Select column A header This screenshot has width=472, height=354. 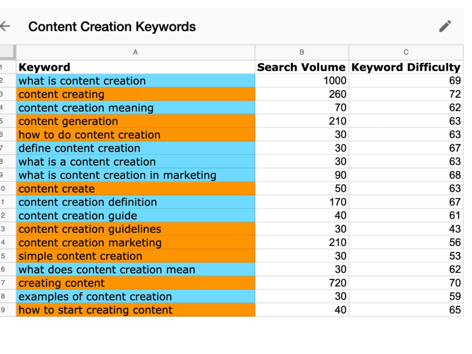135,52
